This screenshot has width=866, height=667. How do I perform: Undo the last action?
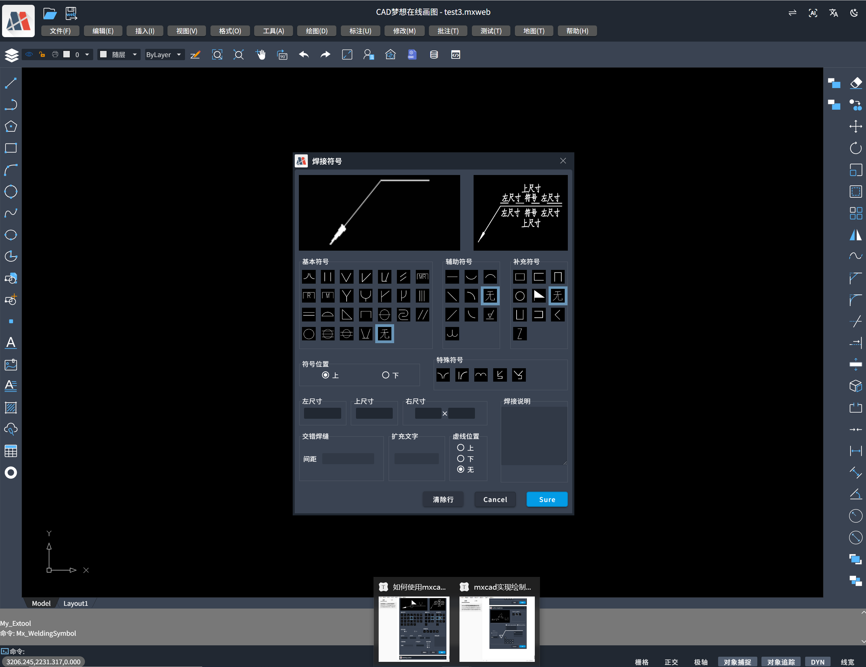tap(304, 55)
